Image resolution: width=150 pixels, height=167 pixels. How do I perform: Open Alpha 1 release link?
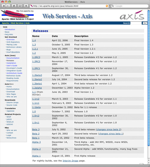pos(36,156)
